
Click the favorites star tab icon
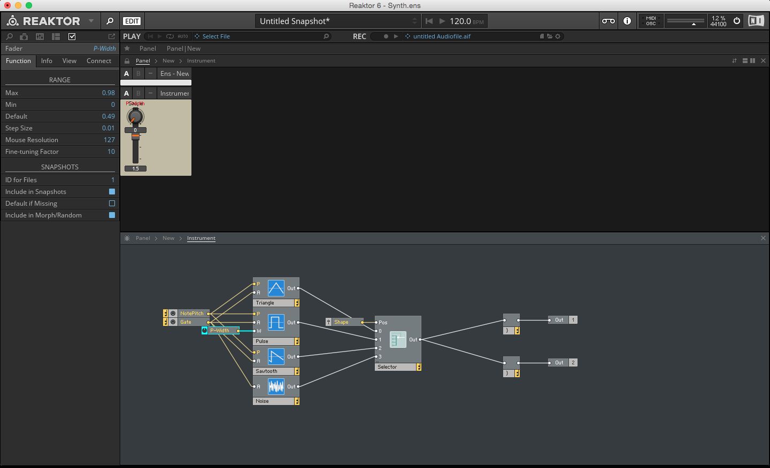coord(127,49)
